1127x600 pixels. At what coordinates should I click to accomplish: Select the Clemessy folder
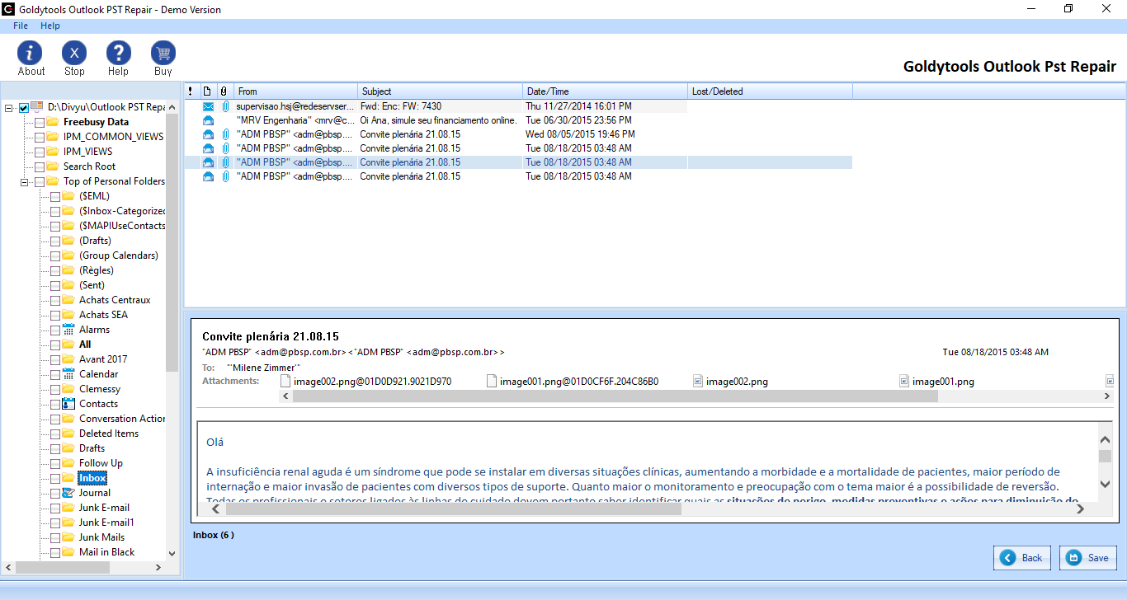100,389
